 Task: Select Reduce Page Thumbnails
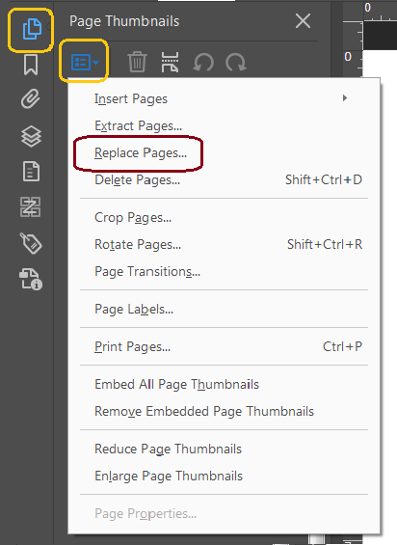pyautogui.click(x=224, y=450)
